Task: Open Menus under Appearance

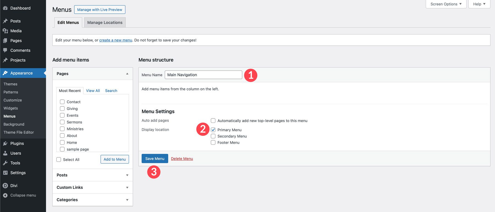Action: point(10,116)
